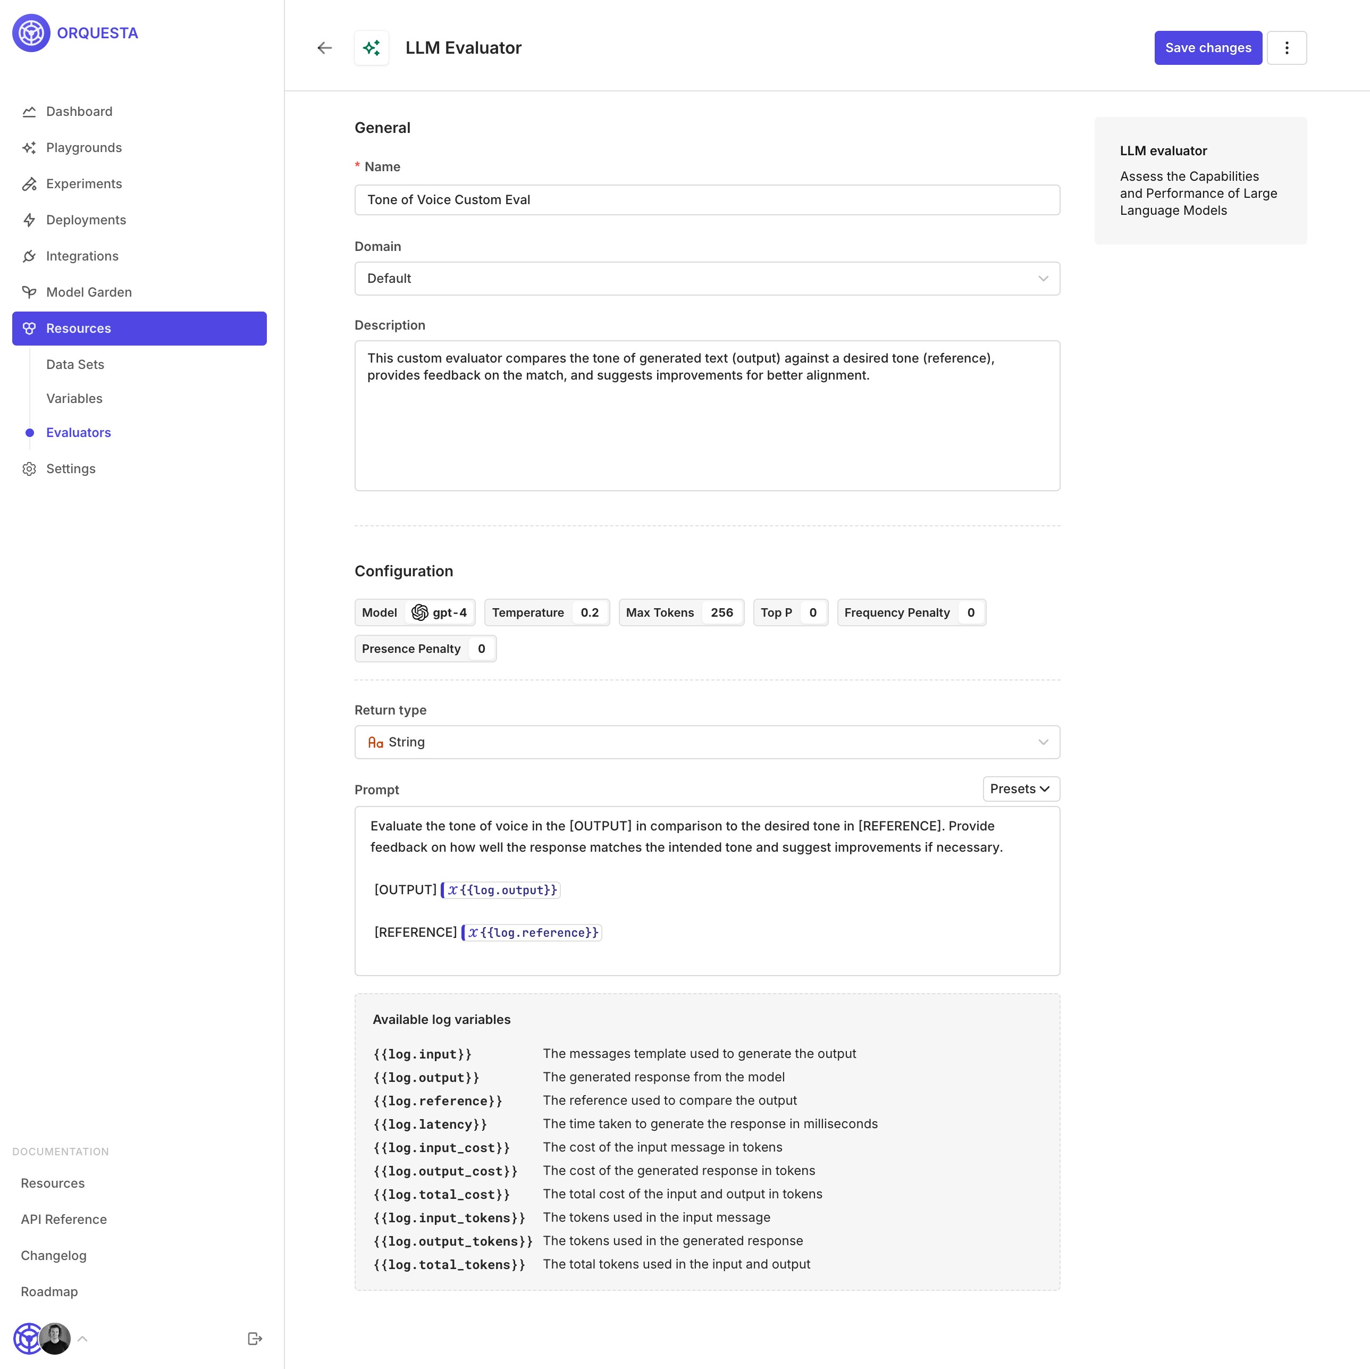
Task: Open the Return type String dropdown
Action: tap(707, 742)
